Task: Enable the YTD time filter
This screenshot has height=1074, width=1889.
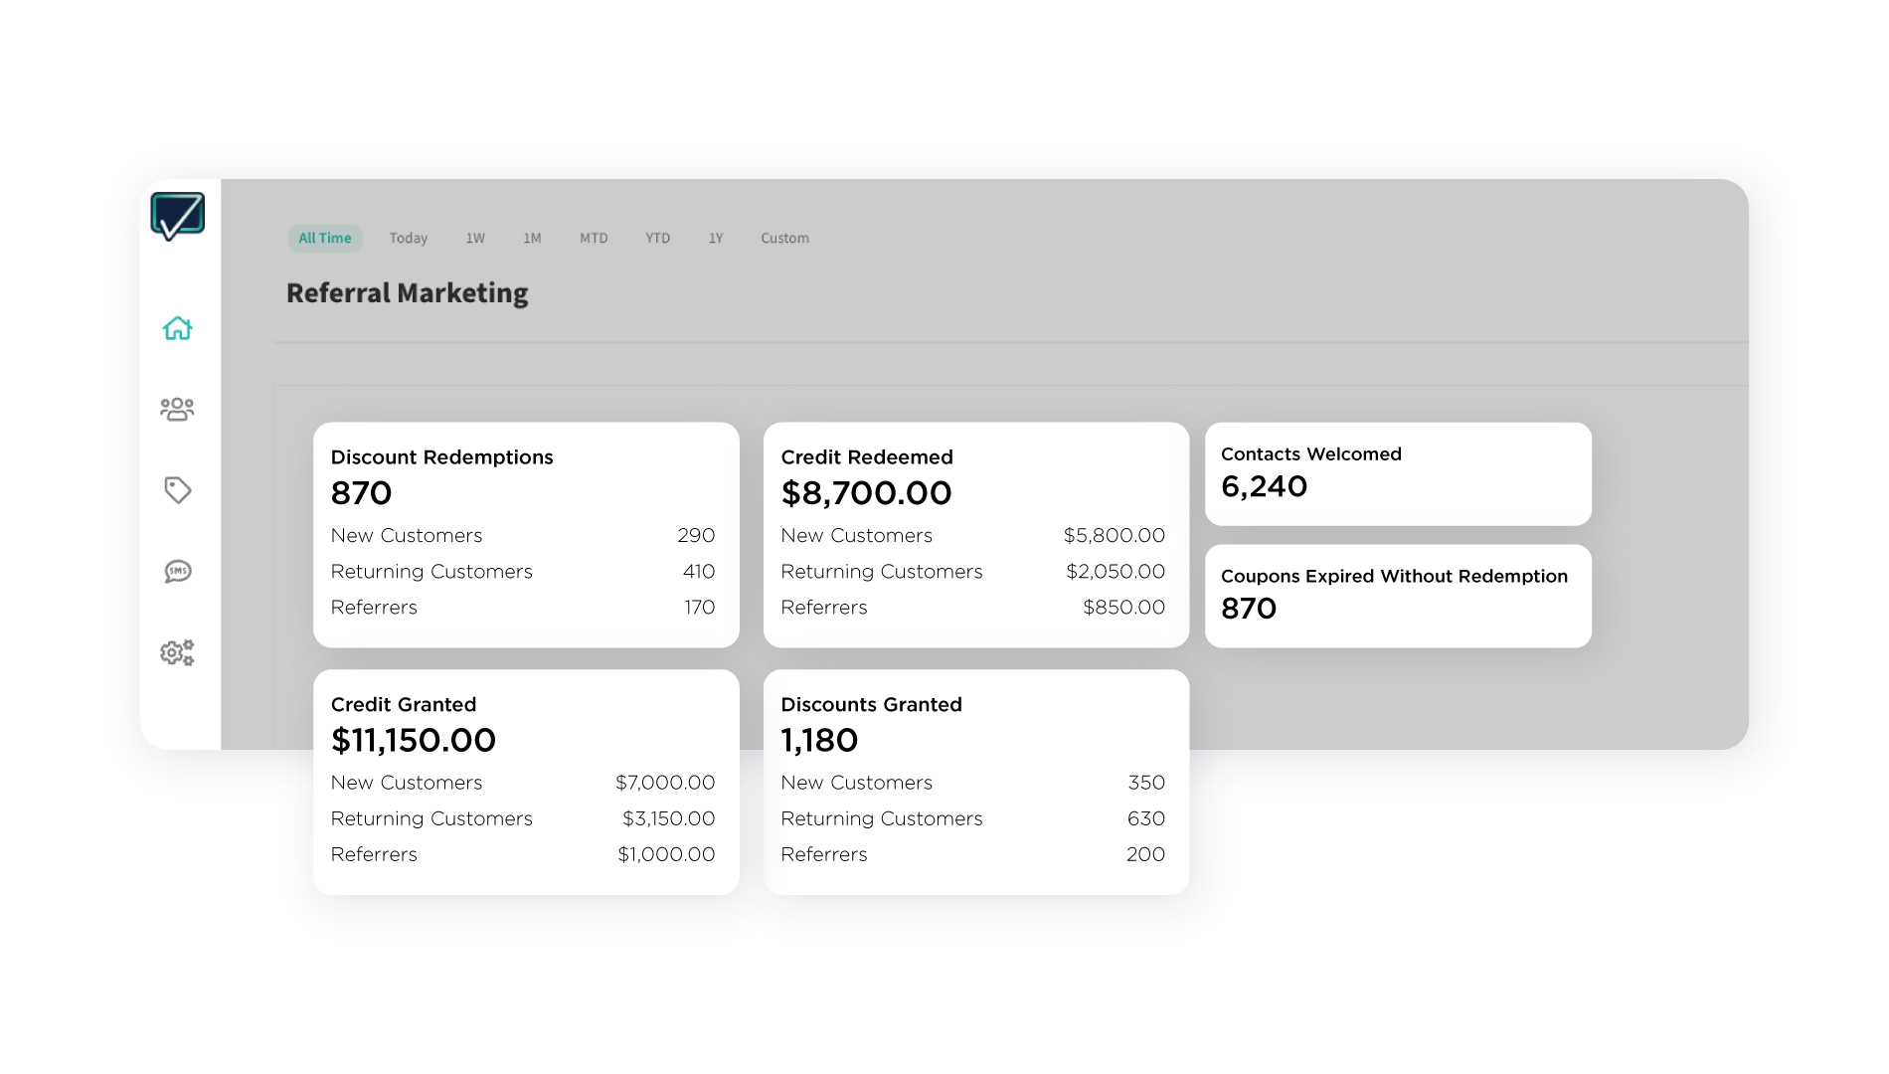Action: (x=657, y=238)
